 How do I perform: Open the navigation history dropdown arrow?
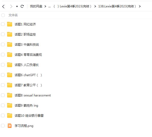[x=17, y=7]
